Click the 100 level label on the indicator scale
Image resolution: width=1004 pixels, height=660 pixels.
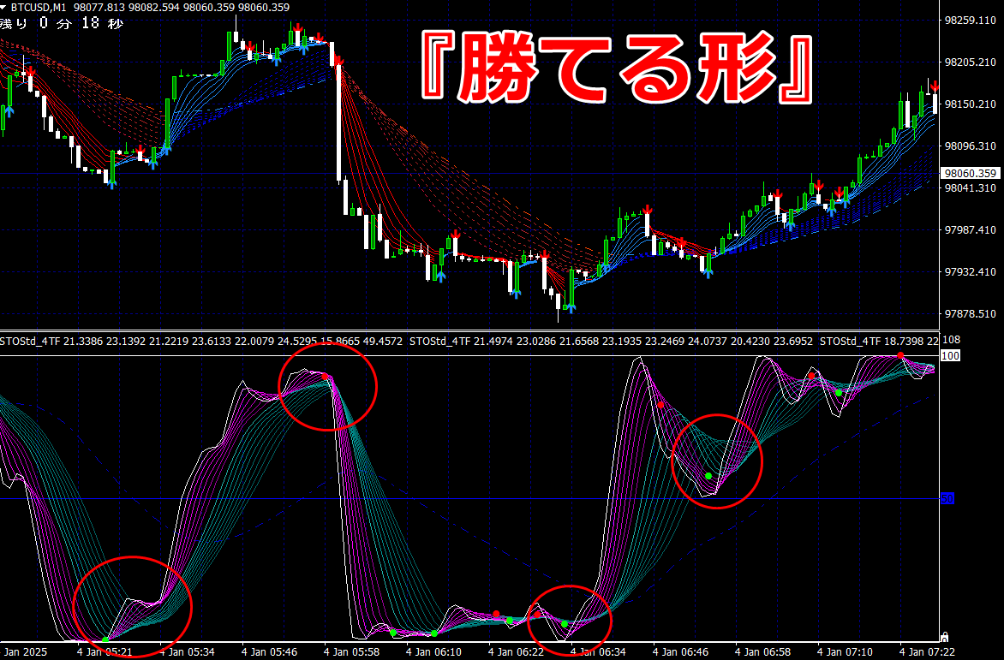(x=950, y=355)
